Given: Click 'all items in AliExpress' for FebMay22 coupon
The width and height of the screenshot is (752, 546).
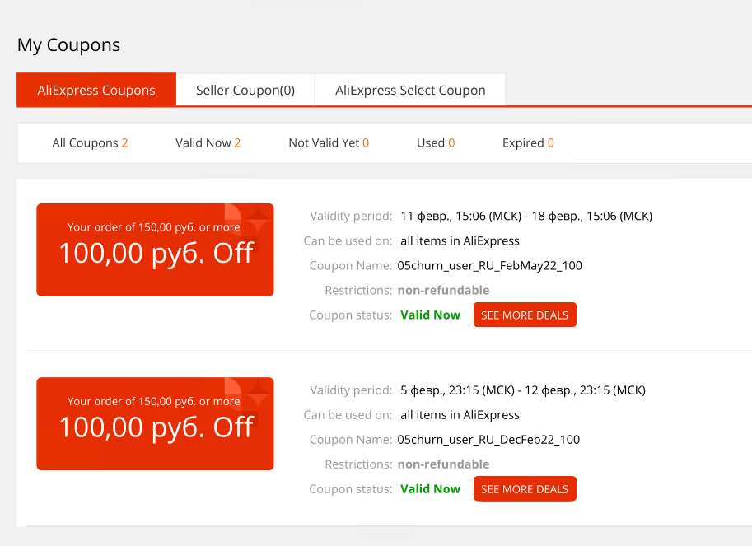Looking at the screenshot, I should (x=460, y=240).
